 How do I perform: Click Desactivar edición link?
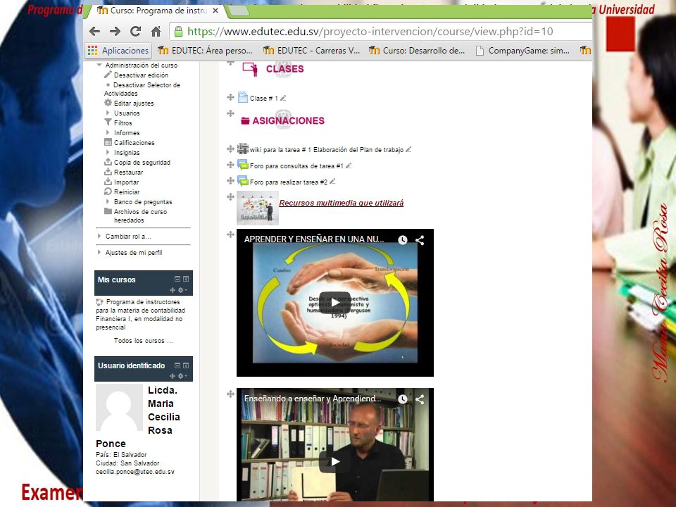[141, 75]
